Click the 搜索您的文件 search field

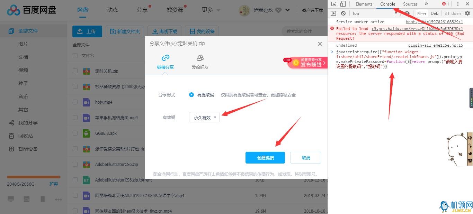click(x=305, y=31)
